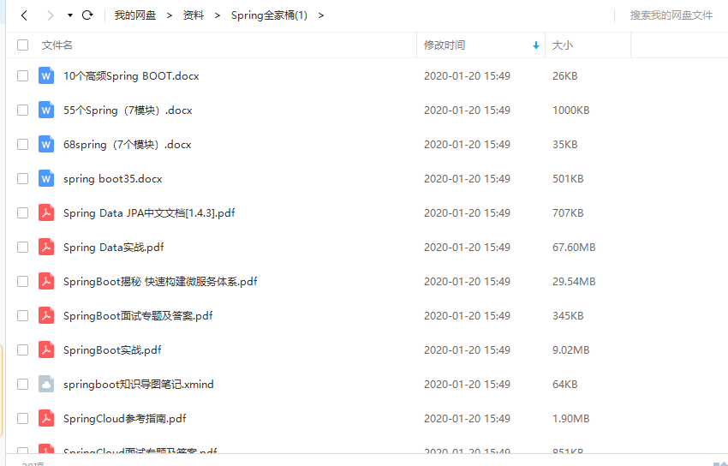Click the 345KB size value
The image size is (728, 466).
pos(568,315)
